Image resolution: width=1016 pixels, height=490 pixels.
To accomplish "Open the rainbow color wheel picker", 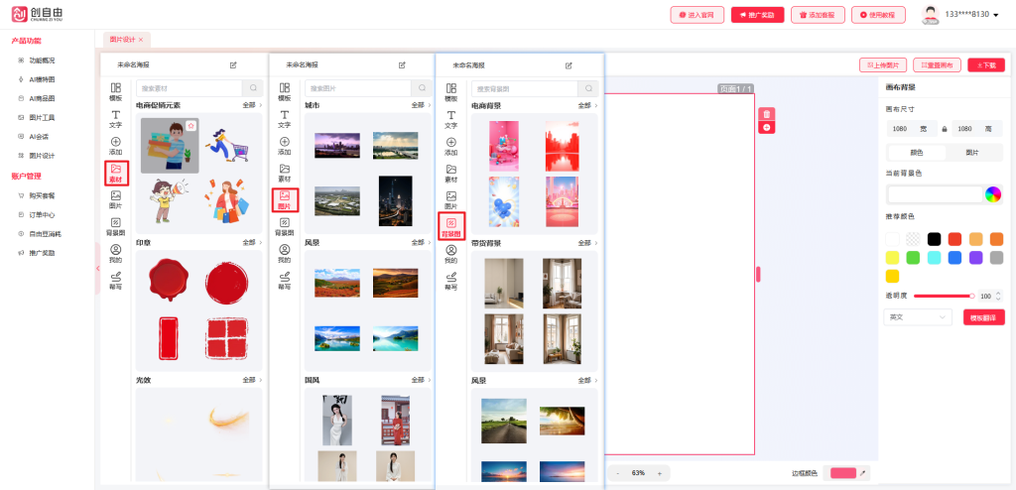I will [992, 194].
